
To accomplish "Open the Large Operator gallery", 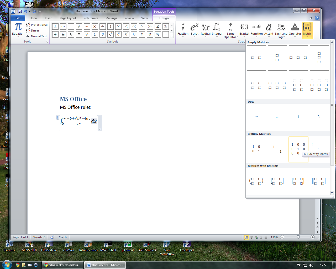I will click(x=231, y=30).
